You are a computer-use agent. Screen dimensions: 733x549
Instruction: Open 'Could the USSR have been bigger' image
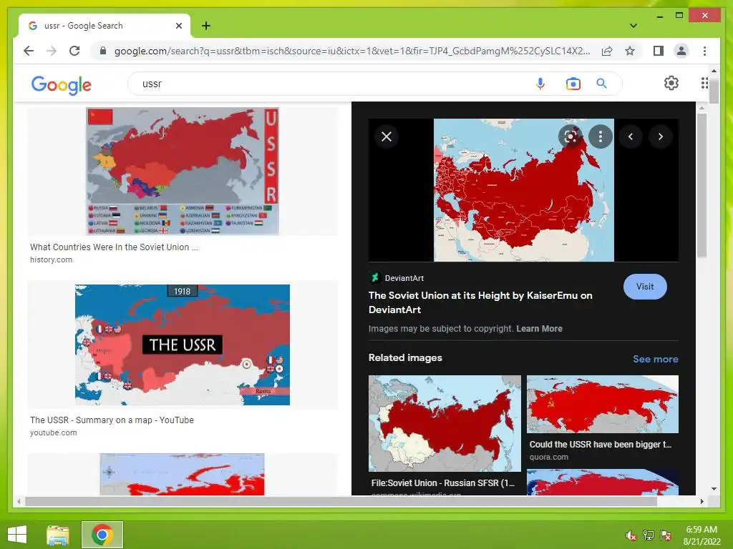tap(603, 405)
